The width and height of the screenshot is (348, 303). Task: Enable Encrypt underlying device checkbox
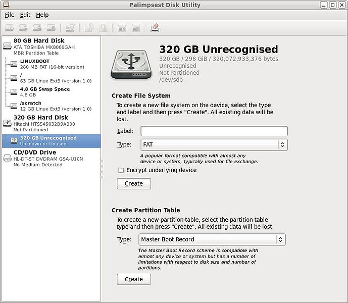[121, 170]
